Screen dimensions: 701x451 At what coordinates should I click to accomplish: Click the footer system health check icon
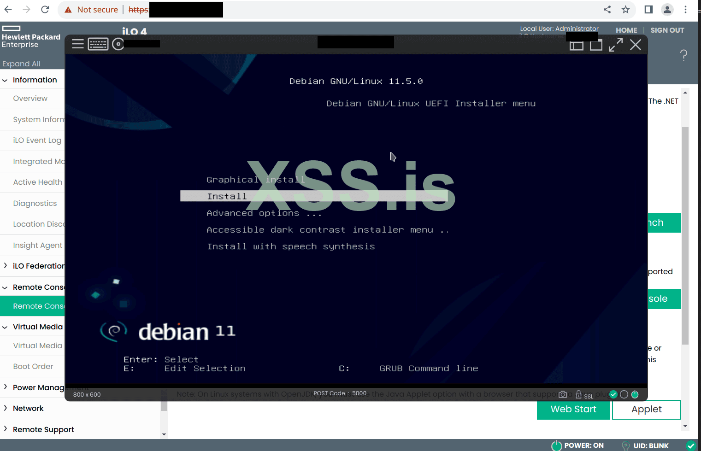point(691,445)
